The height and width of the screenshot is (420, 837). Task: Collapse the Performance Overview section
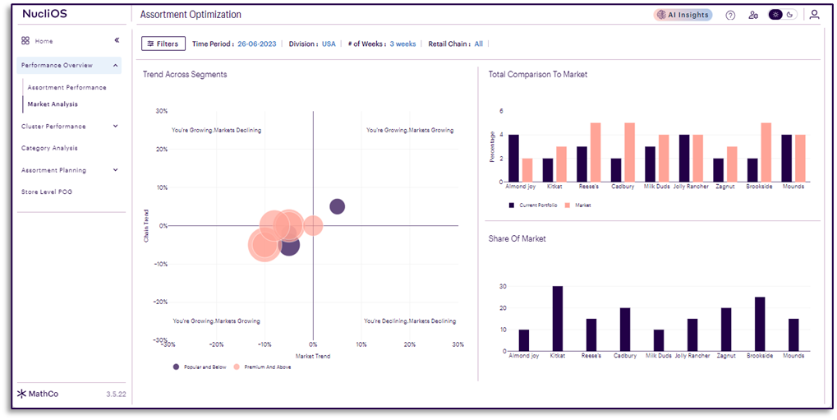115,65
